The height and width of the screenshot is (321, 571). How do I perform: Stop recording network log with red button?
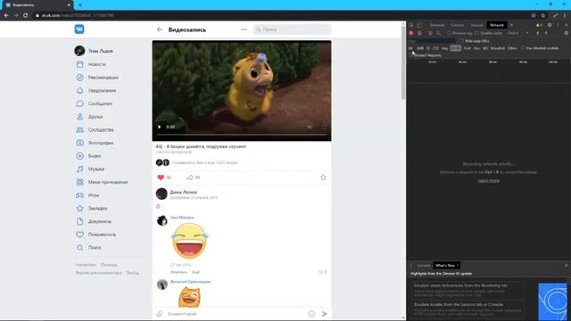coord(411,33)
